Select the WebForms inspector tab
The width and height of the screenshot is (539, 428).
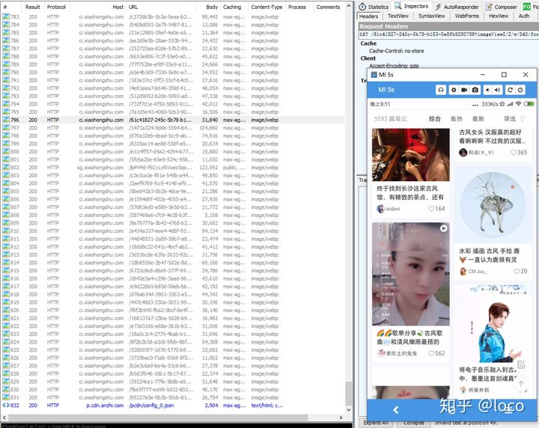467,16
